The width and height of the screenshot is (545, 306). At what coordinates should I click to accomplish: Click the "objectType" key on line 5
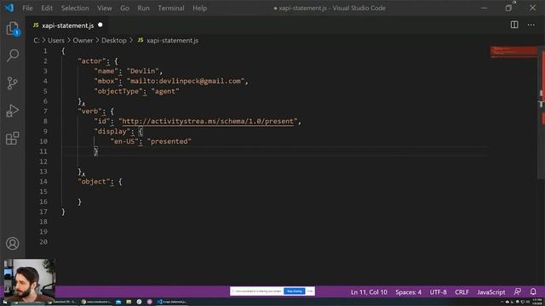pyautogui.click(x=118, y=91)
